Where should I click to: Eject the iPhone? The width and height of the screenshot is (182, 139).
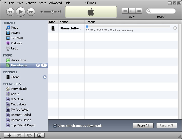(45, 77)
